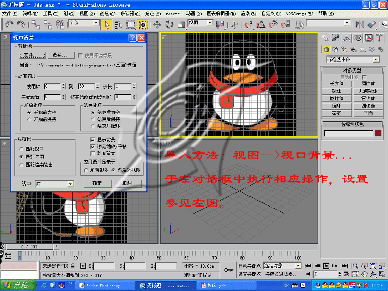Select the Select and Scale tool

[181, 25]
